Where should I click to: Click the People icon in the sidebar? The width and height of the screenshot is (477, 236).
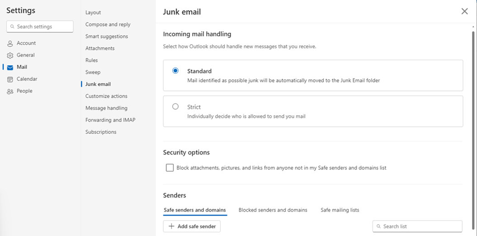pyautogui.click(x=10, y=91)
